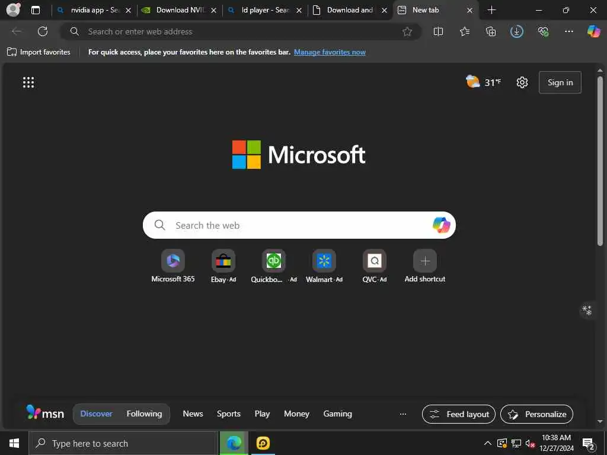
Task: Click the msn logo
Action: pos(45,413)
